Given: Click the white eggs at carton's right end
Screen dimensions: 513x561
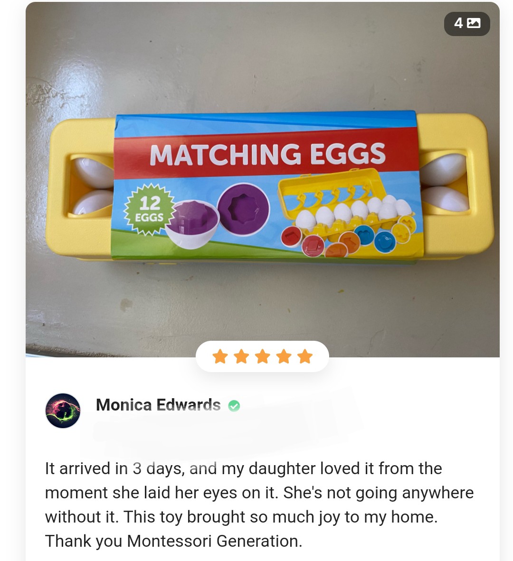Looking at the screenshot, I should coord(444,183).
